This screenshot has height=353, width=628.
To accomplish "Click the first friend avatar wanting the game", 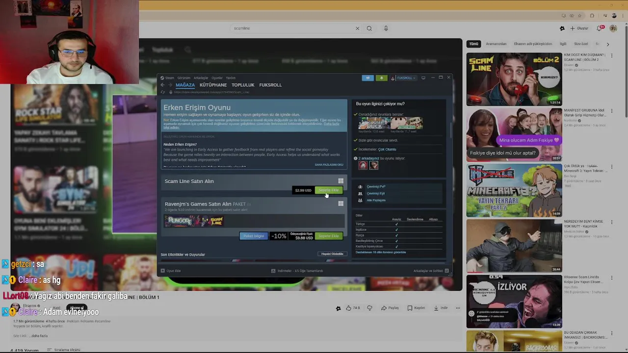I will click(x=363, y=166).
